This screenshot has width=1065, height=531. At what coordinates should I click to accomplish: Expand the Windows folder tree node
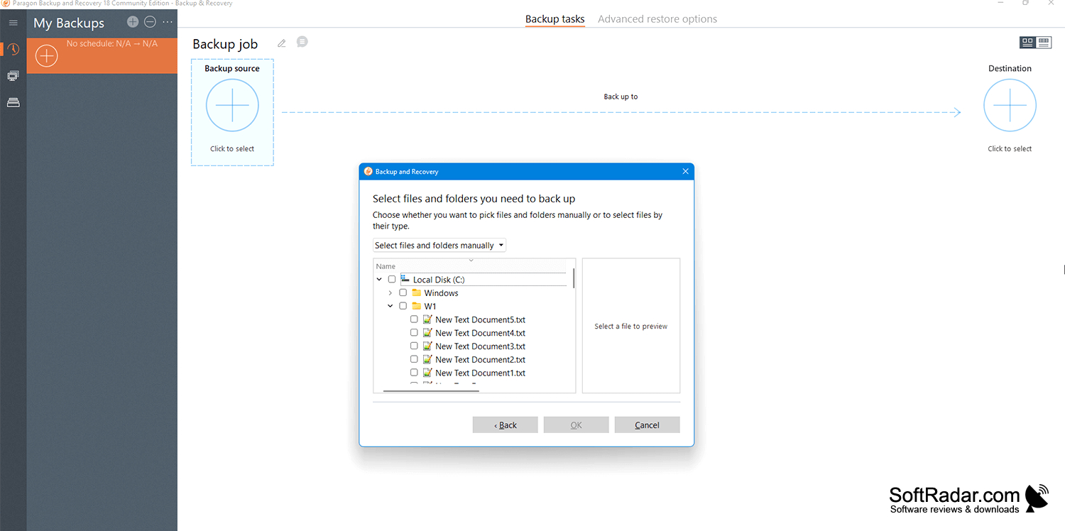[390, 293]
